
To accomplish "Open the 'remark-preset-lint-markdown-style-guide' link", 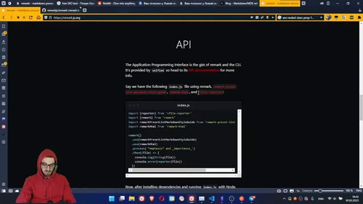I will click(181, 90).
